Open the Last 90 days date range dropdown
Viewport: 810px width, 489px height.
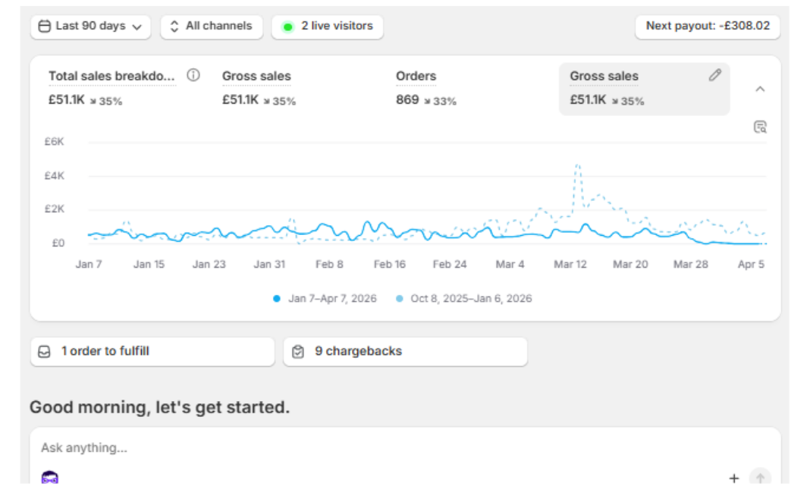click(90, 27)
